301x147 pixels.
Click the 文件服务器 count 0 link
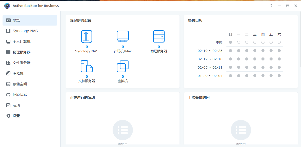[x=87, y=76]
